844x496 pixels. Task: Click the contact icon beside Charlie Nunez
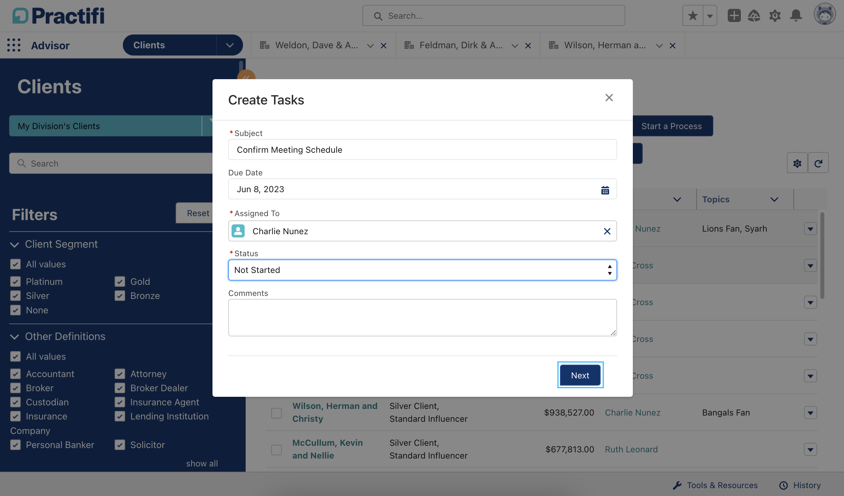(238, 231)
